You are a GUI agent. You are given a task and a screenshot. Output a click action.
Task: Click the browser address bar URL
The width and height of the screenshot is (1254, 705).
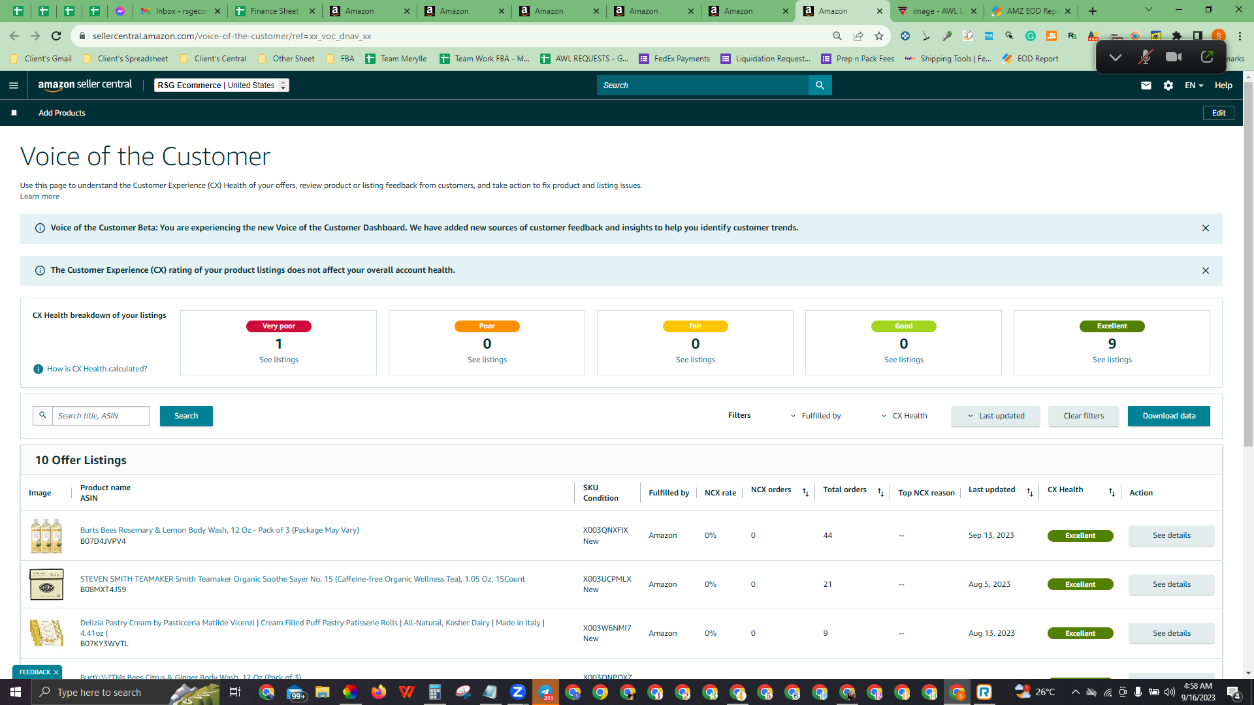click(x=232, y=36)
